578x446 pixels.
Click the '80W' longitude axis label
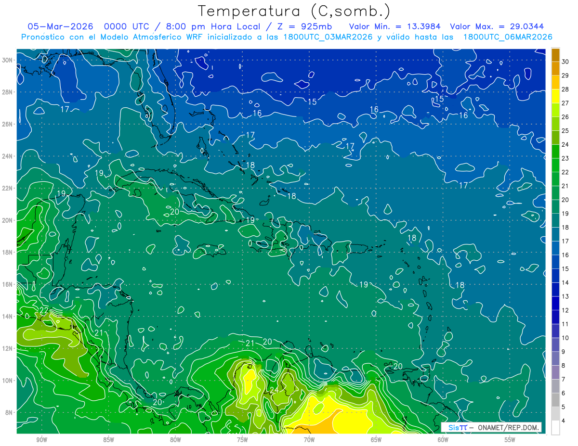175,440
